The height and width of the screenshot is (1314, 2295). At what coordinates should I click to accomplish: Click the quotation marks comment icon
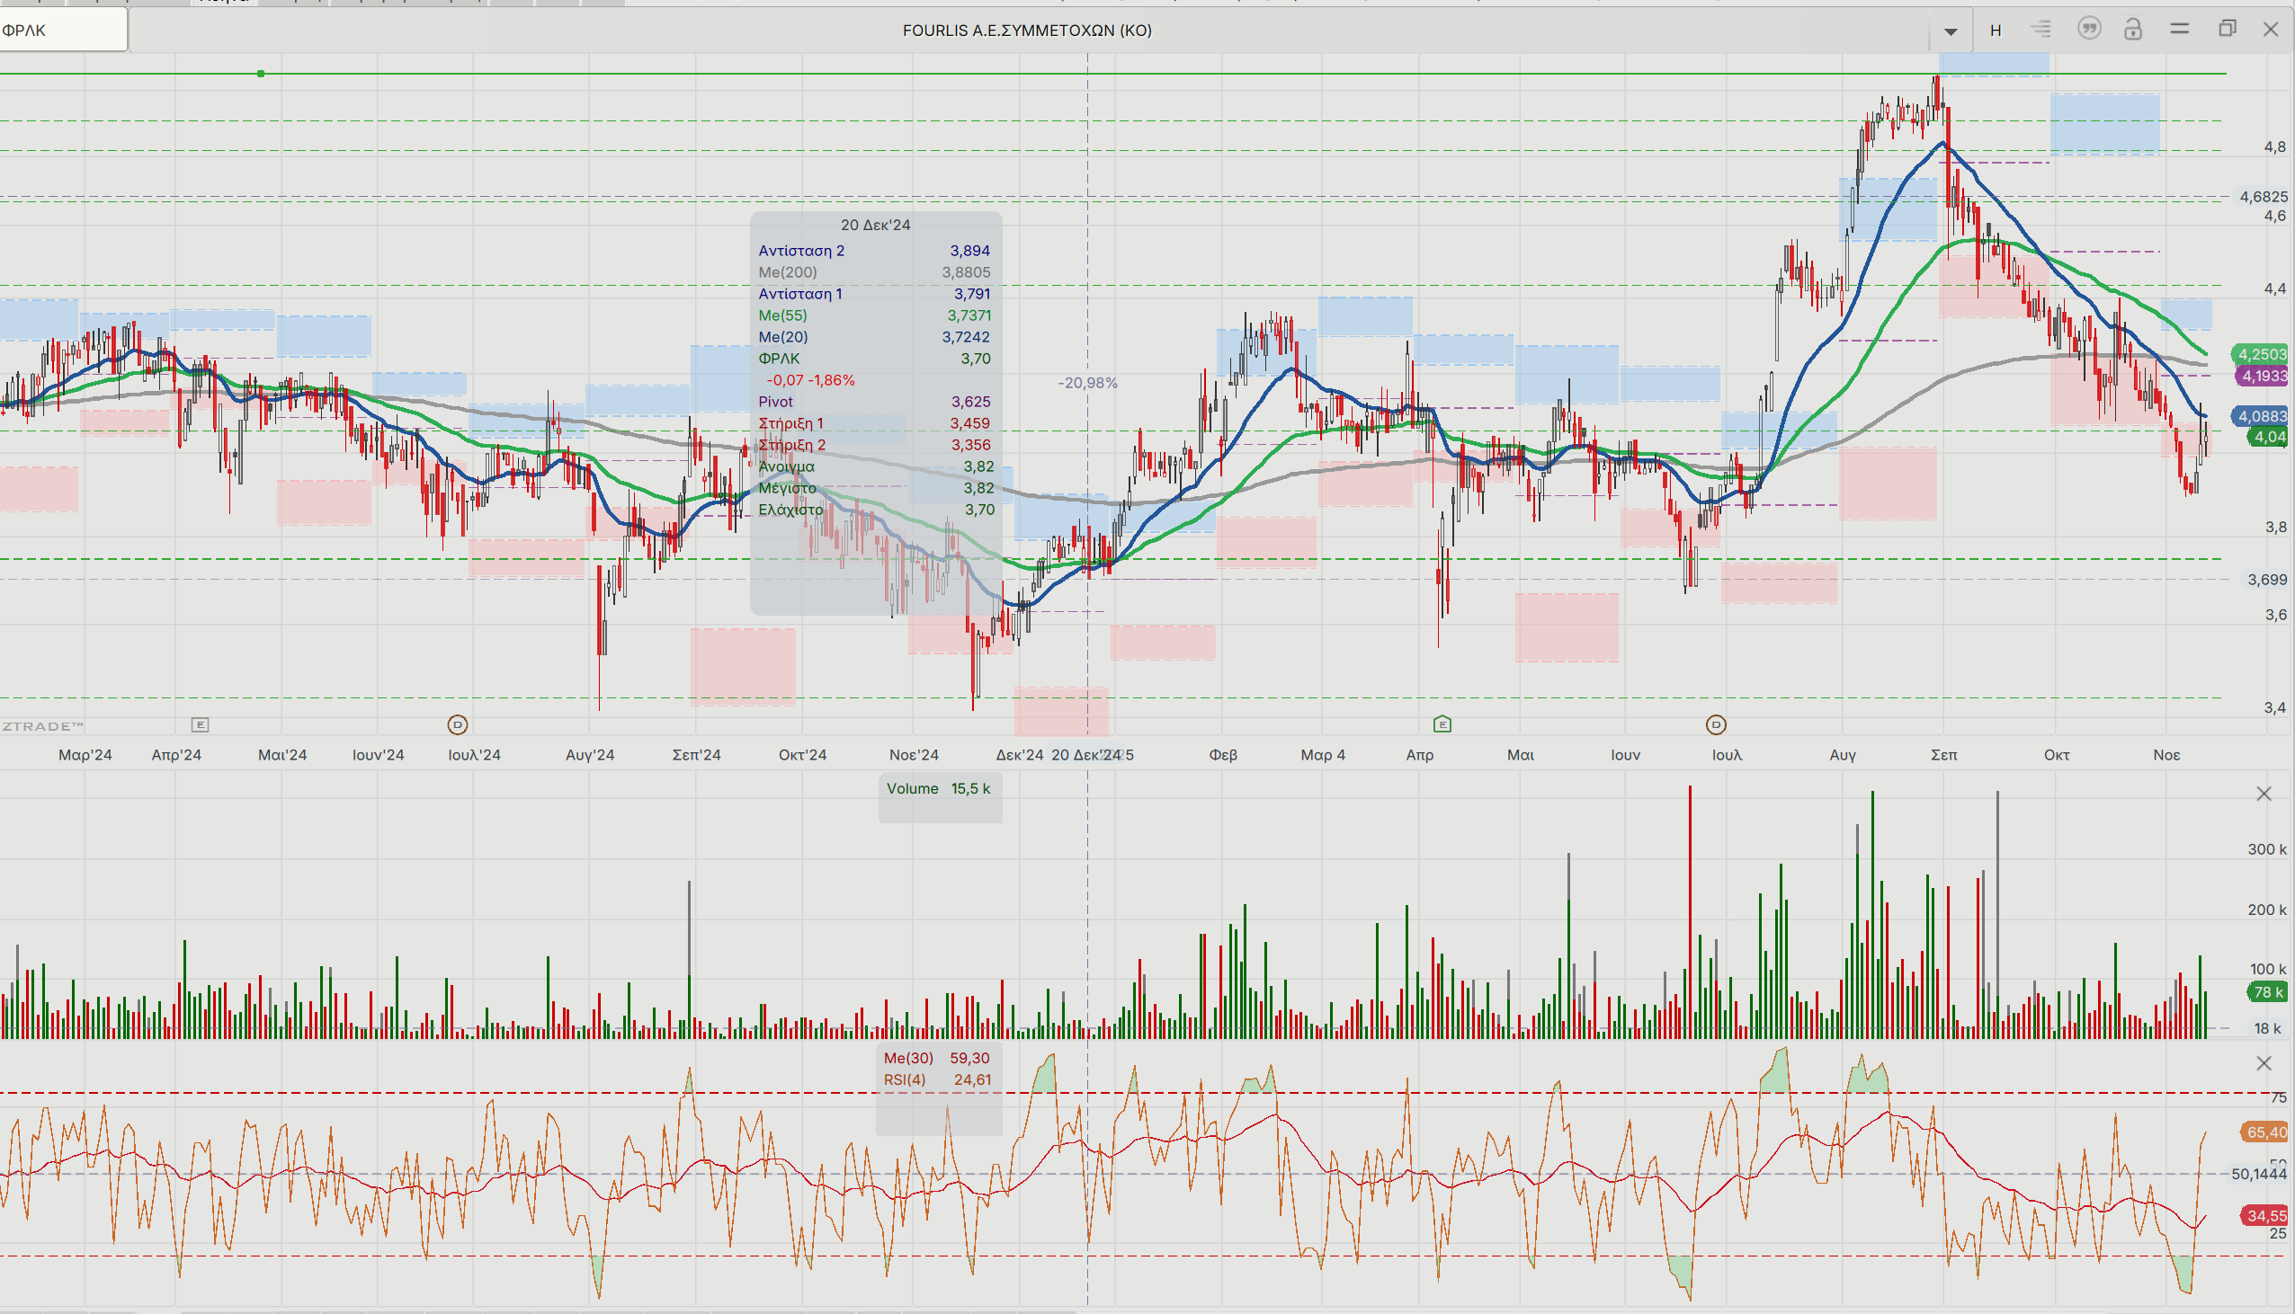point(2088,29)
